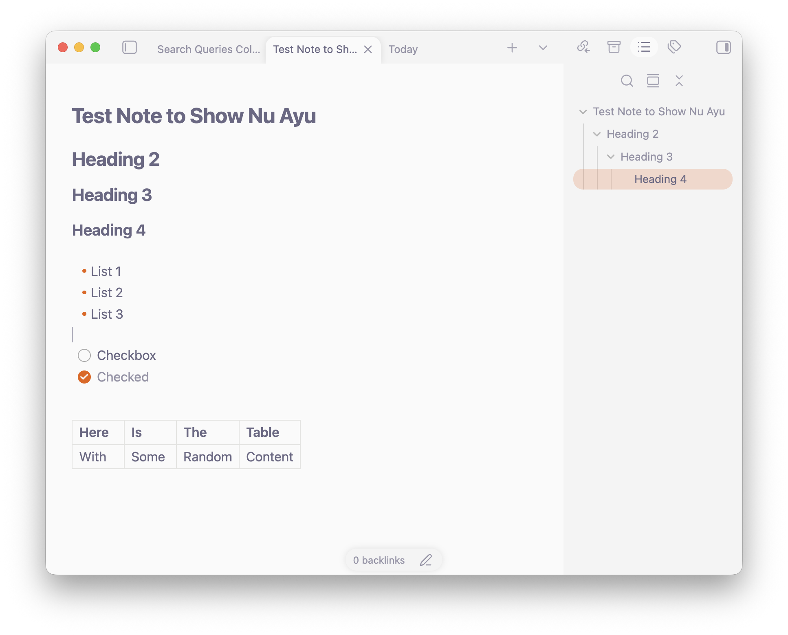
Task: Minimize window with yellow button
Action: 79,47
